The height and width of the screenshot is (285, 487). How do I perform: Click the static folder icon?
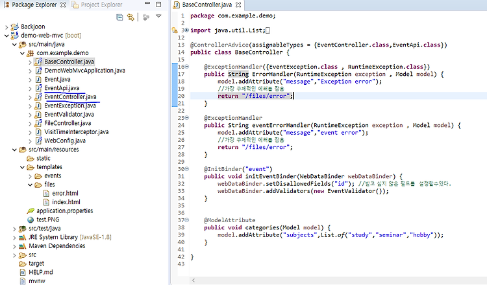point(30,158)
